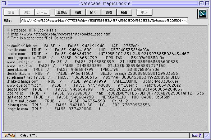Image resolution: width=211 pixels, height=140 pixels.
Task: Go to ホーム (Home) button
Action: click(x=42, y=13)
